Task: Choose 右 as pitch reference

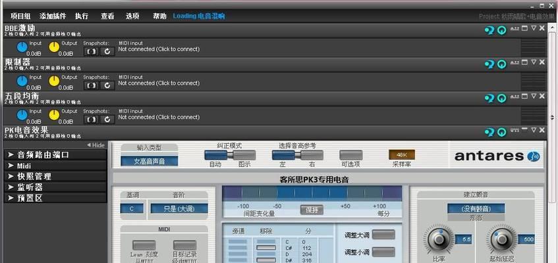Action: pyautogui.click(x=312, y=155)
